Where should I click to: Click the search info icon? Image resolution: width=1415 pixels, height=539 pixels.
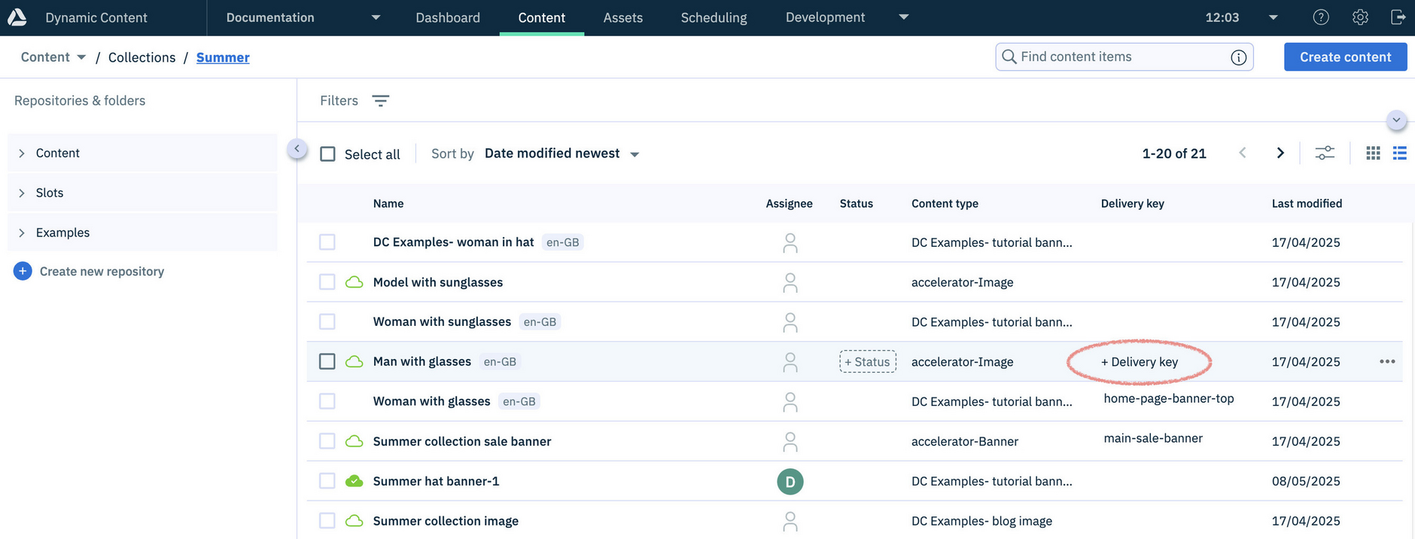pos(1238,57)
